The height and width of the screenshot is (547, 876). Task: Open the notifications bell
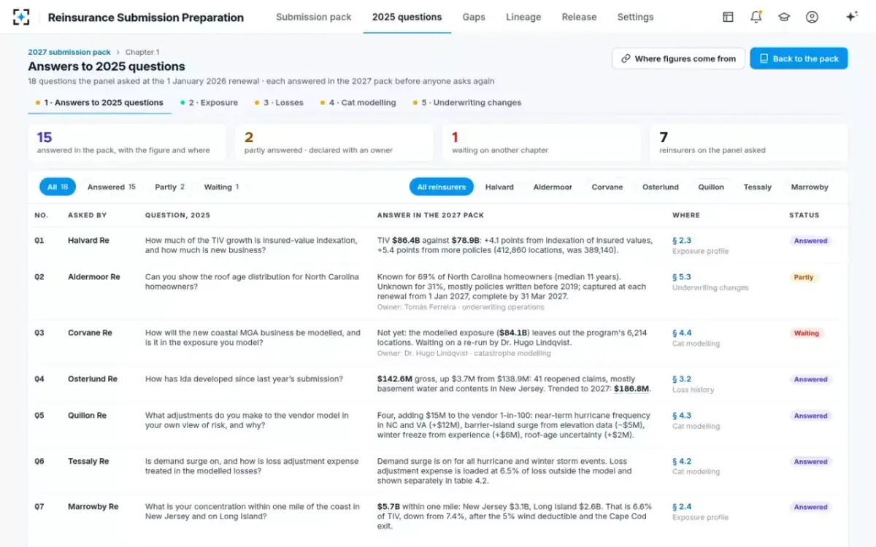point(756,17)
